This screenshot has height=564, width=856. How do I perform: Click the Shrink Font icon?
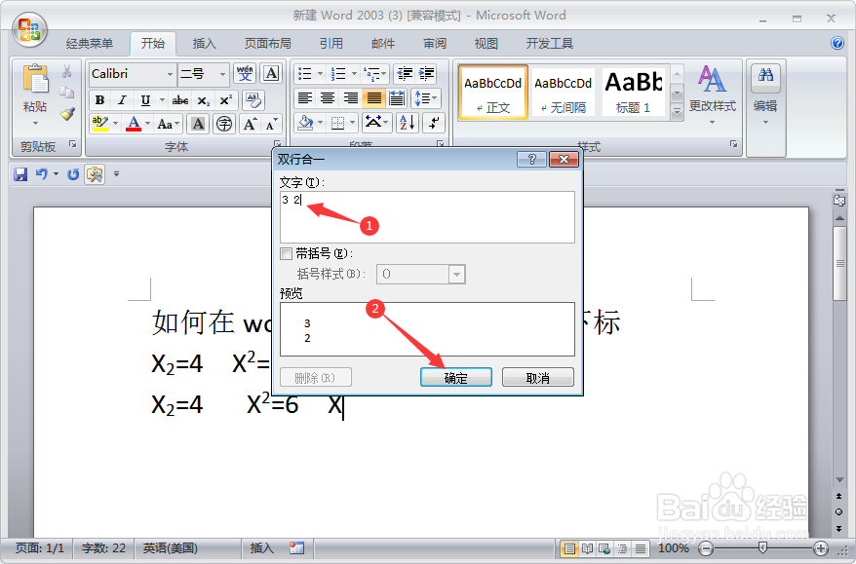click(x=271, y=124)
